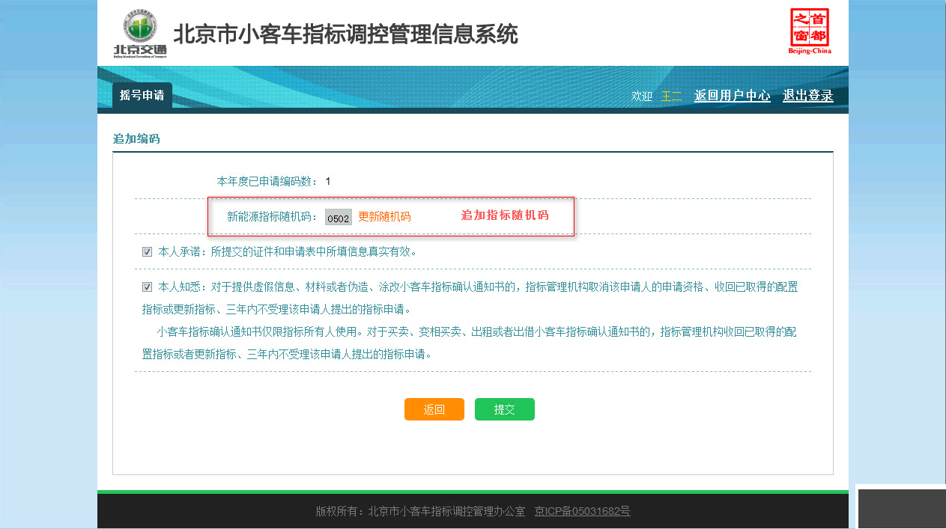
Task: Click the 北京市小客车指标调控管理信息系统 title text
Action: click(346, 33)
